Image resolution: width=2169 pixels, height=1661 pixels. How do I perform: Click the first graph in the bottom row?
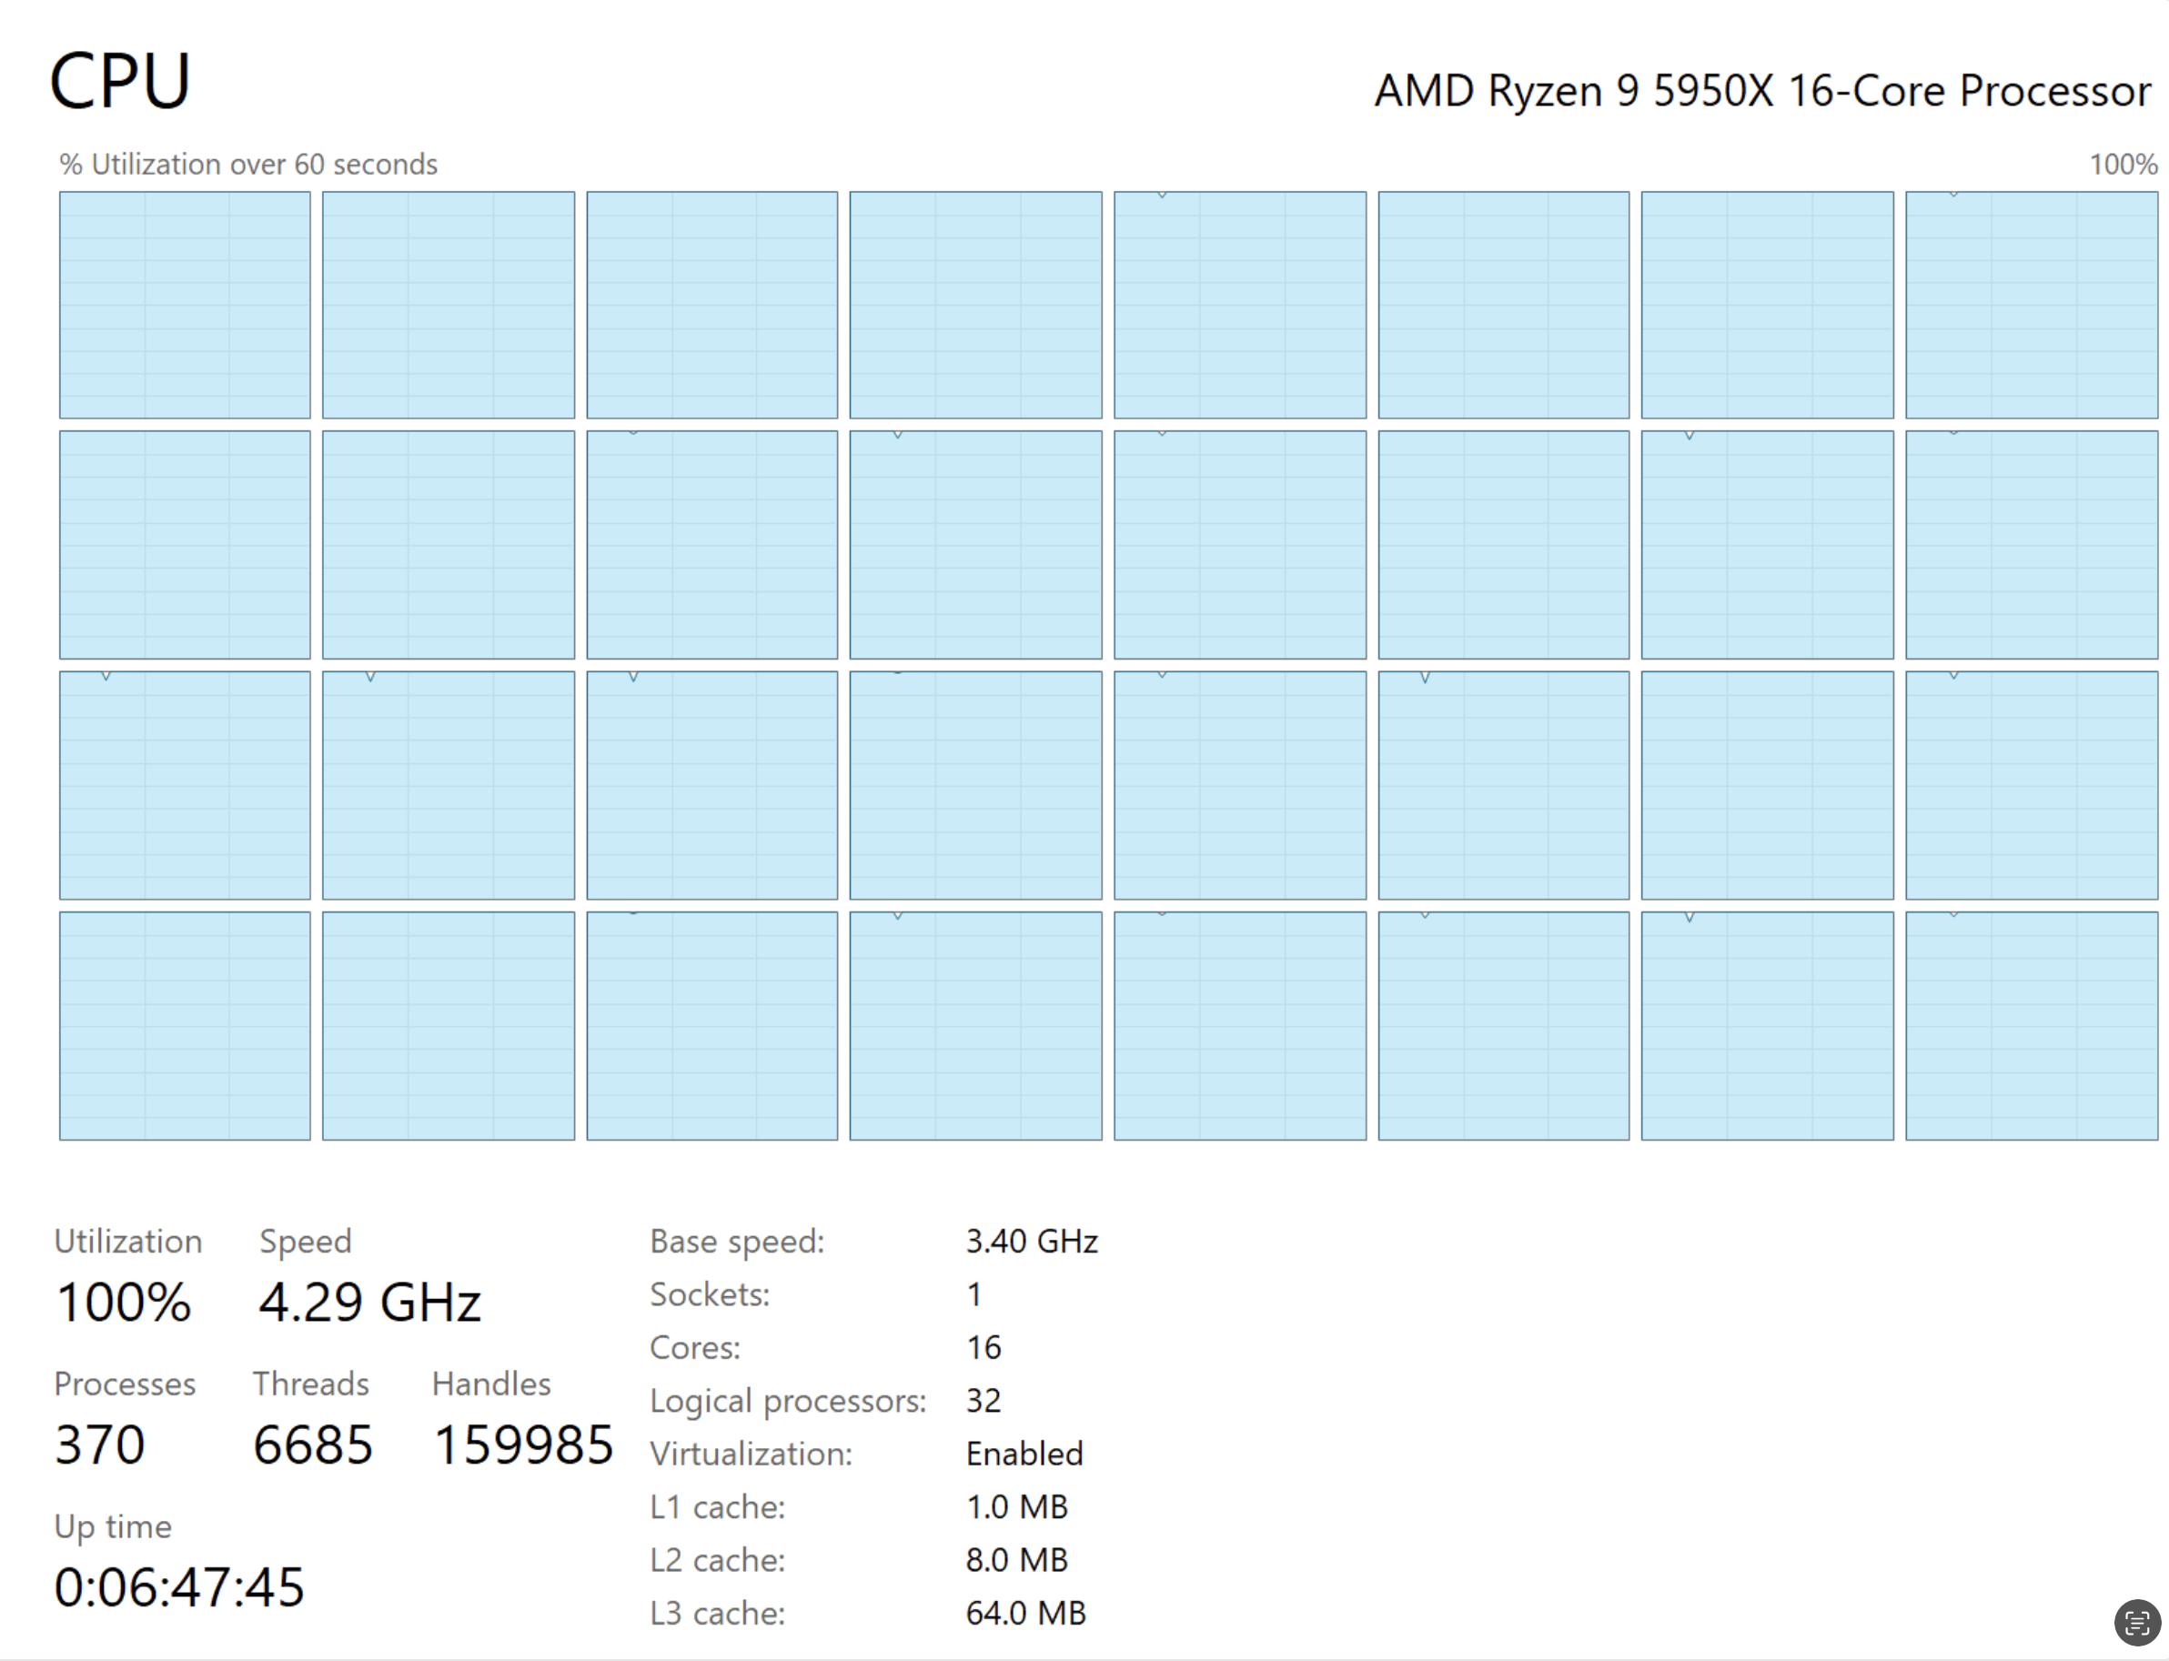tap(185, 1025)
